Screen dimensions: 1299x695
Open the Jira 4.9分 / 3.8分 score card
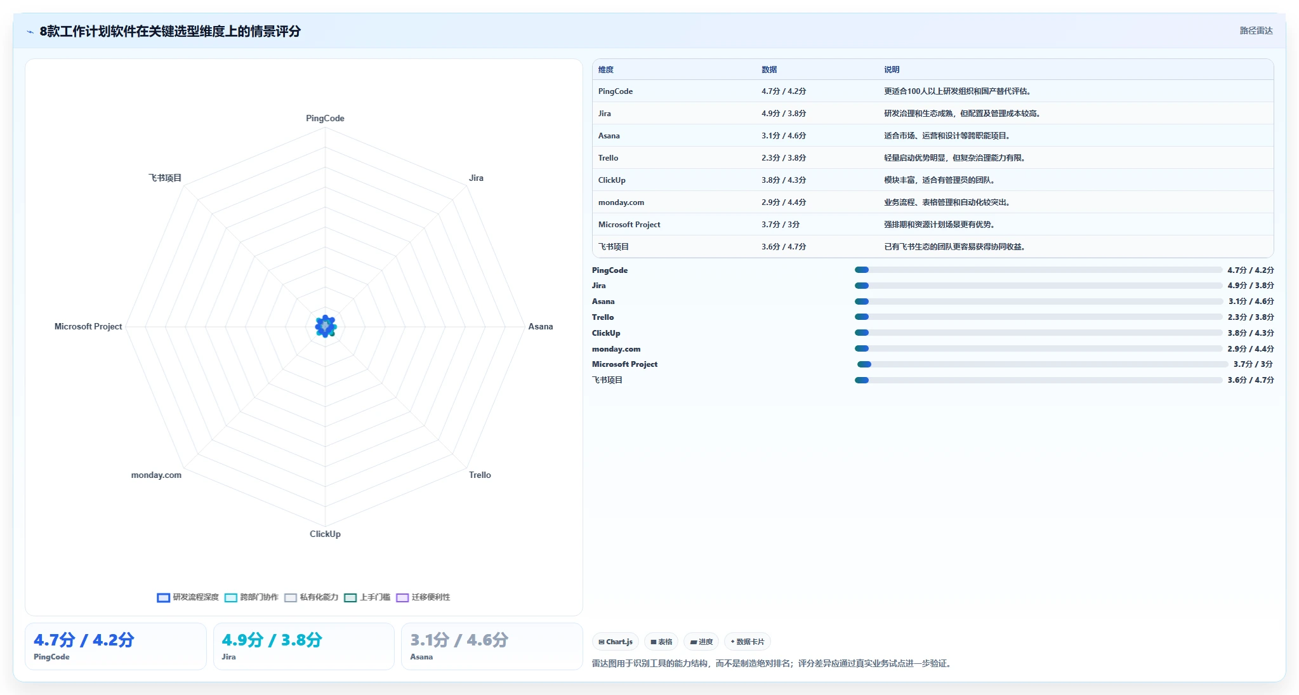coord(303,646)
